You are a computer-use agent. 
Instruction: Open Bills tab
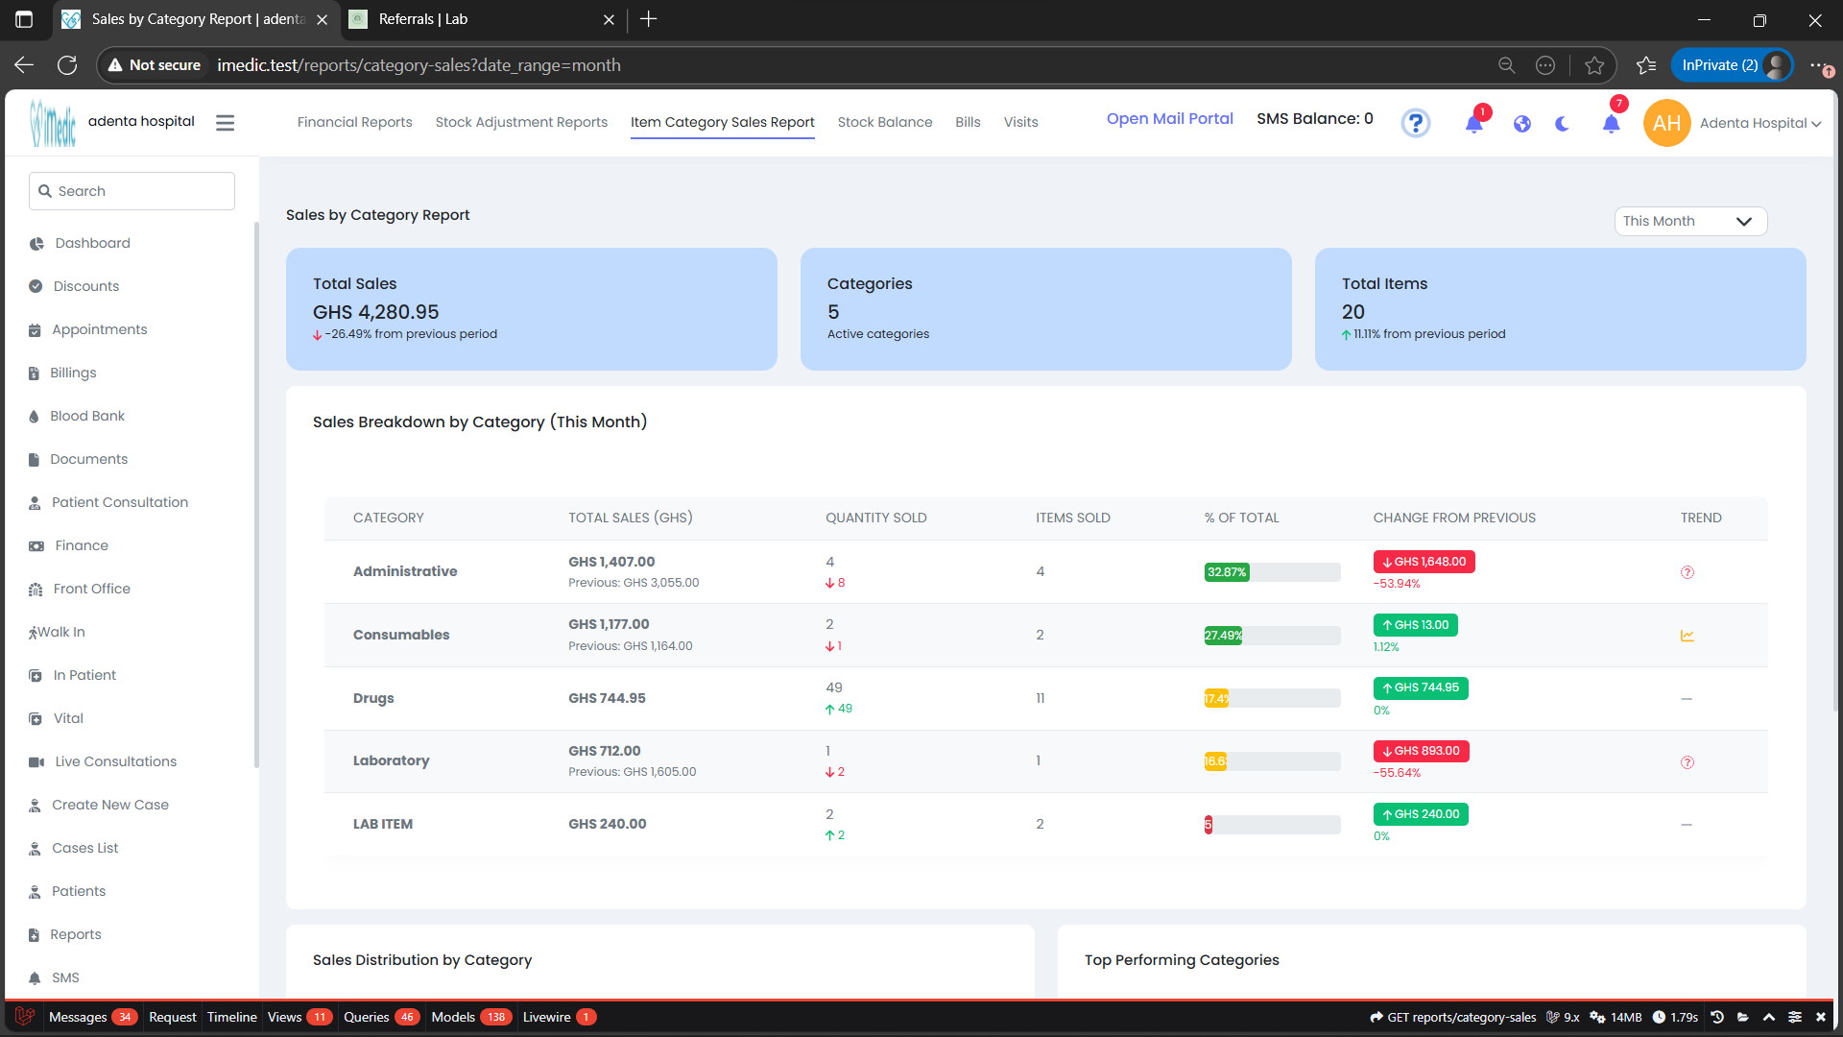point(968,122)
